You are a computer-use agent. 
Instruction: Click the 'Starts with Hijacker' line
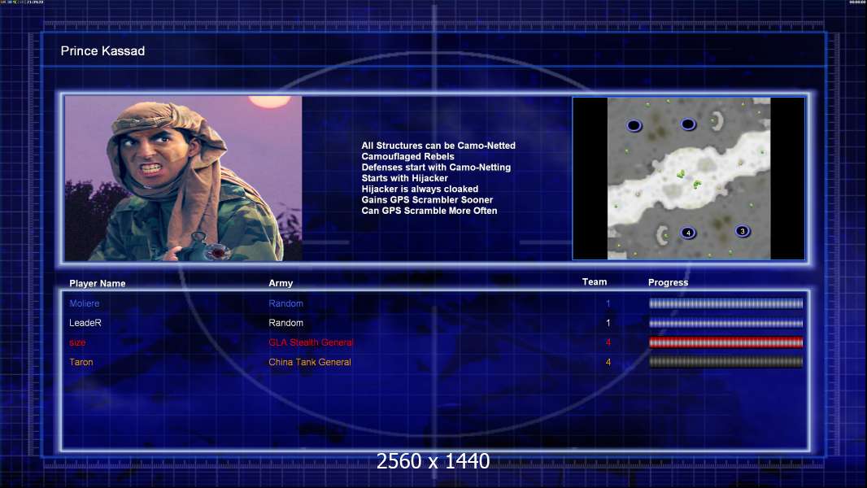[x=405, y=178]
